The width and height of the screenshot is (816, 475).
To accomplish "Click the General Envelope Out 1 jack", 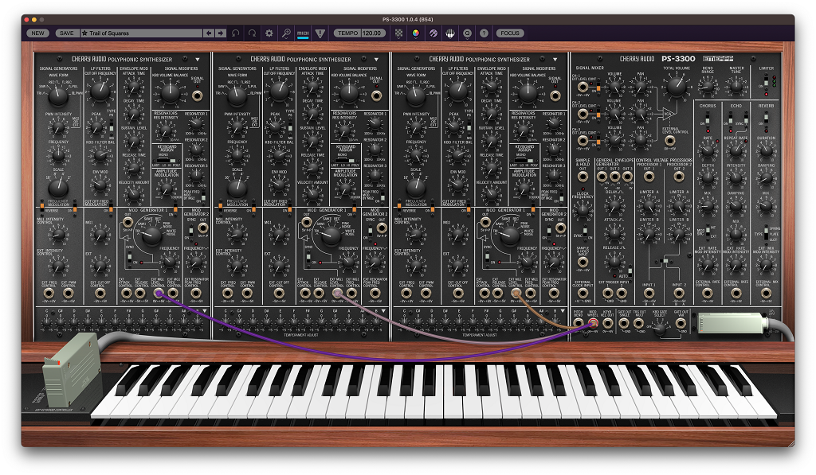I will [602, 177].
